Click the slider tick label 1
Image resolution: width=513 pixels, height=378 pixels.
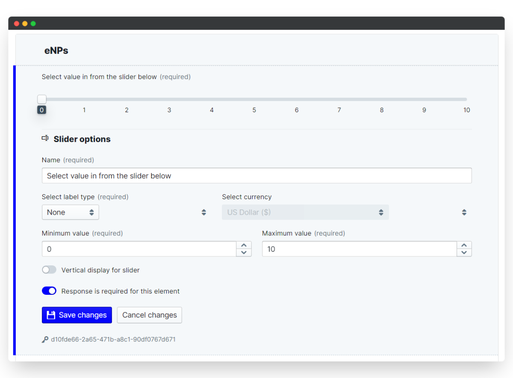click(84, 110)
